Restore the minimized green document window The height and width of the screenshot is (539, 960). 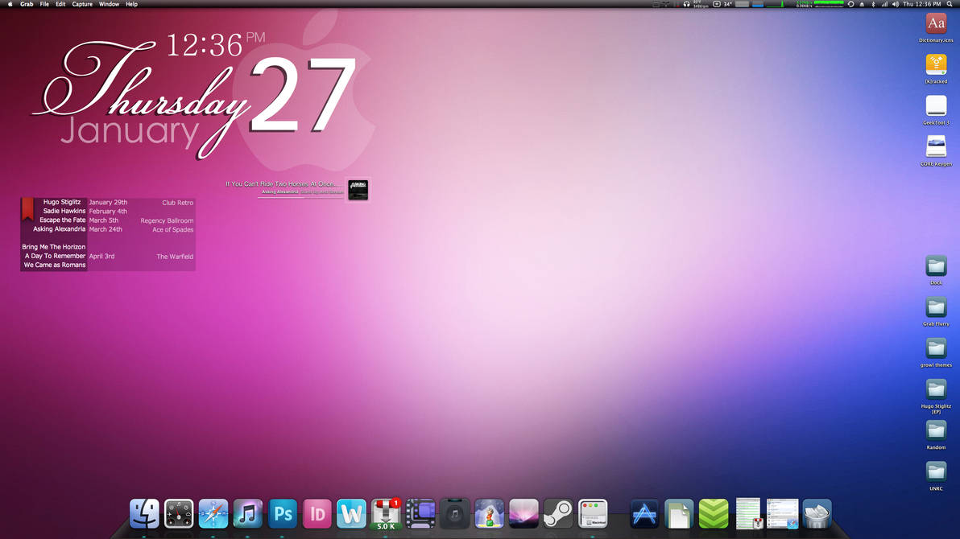click(x=747, y=513)
